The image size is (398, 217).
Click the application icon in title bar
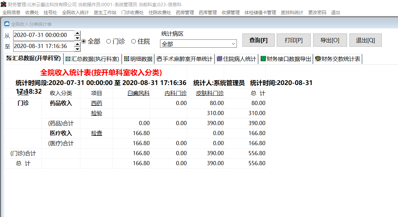3,4
